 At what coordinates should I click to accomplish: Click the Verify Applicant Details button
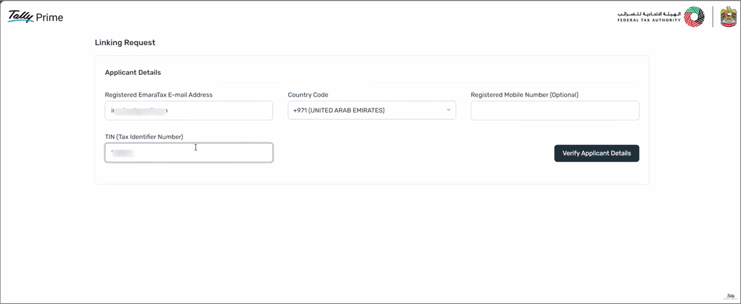[596, 153]
